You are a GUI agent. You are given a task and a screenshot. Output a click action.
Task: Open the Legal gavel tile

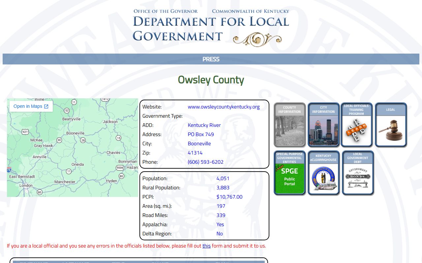coord(391,125)
